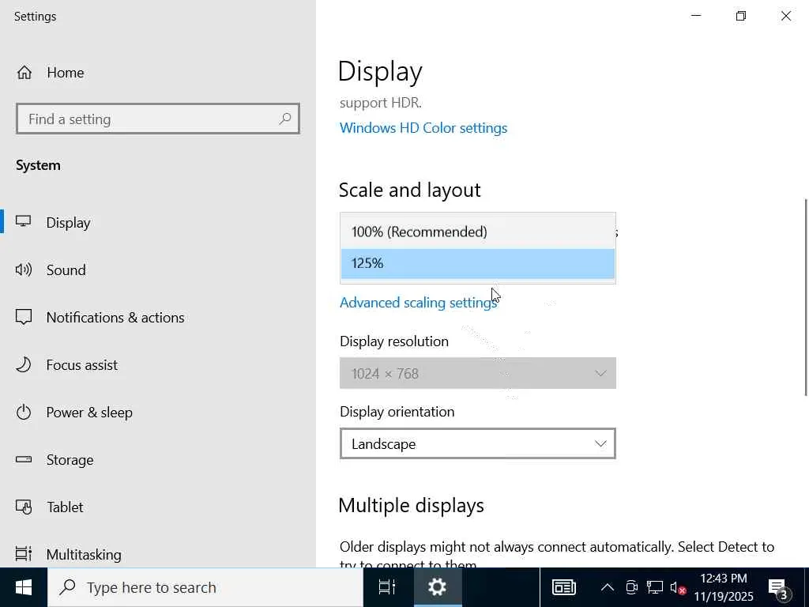Click the Multitasking icon in sidebar
This screenshot has width=809, height=607.
(24, 554)
